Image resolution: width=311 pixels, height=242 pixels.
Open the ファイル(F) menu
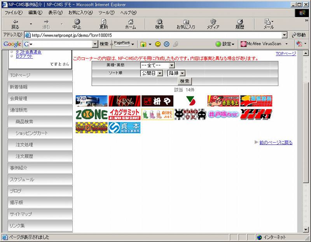(x=14, y=12)
